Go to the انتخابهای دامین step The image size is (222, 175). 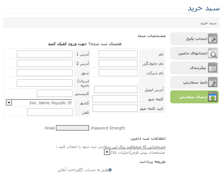tap(194, 53)
